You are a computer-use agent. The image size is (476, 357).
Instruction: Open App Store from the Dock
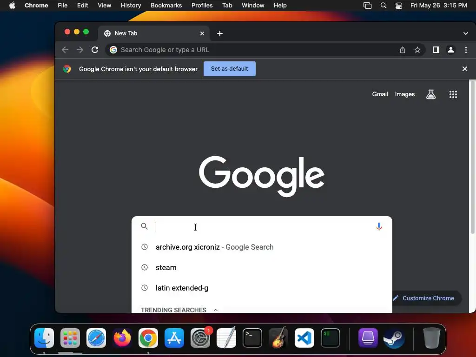pyautogui.click(x=174, y=338)
